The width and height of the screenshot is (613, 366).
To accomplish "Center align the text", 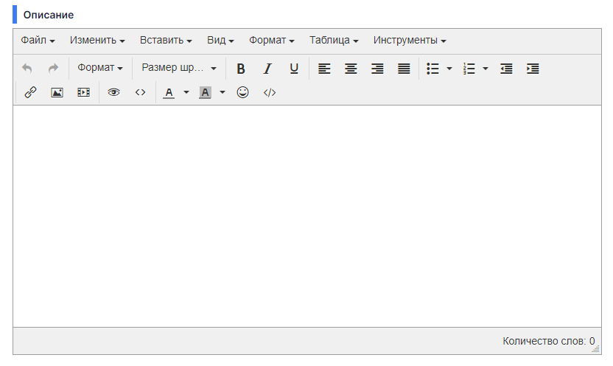I will click(x=351, y=69).
